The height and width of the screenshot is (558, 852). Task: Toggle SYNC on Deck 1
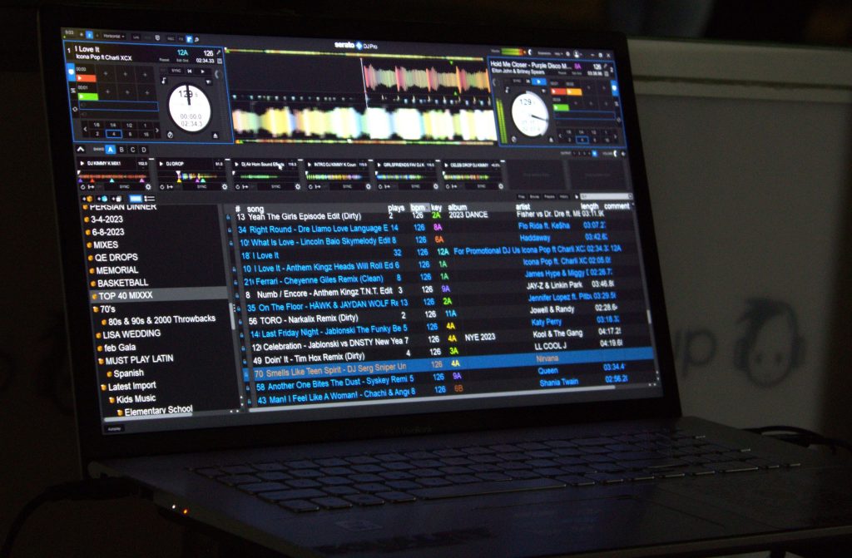tap(176, 72)
